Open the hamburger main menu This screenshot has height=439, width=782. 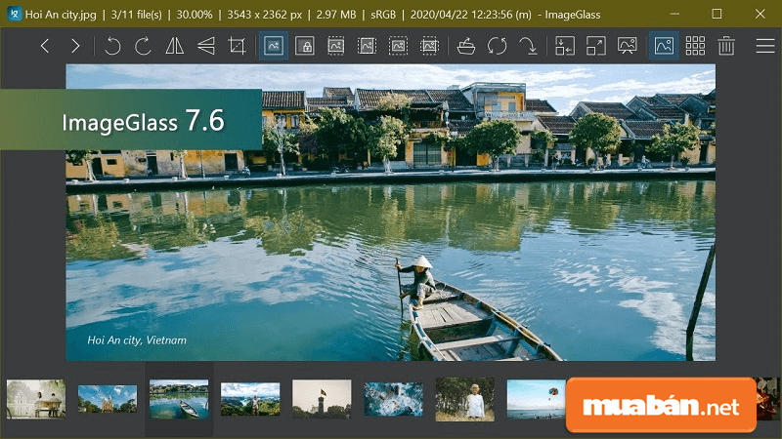point(765,46)
